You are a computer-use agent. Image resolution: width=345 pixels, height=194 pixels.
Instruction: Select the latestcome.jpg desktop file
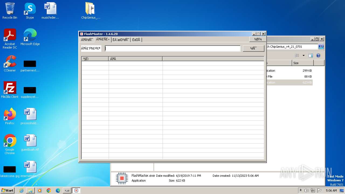(x=10, y=171)
